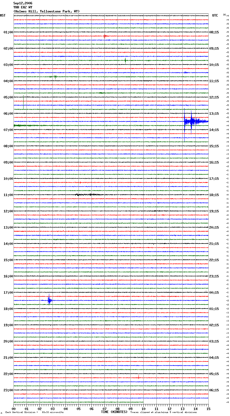Screen dimensions: 230x416
Task: Click the x-axis minute tick label '05'
Action: [x=78, y=409]
